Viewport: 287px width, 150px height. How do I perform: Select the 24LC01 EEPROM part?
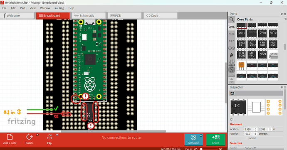click(x=241, y=44)
